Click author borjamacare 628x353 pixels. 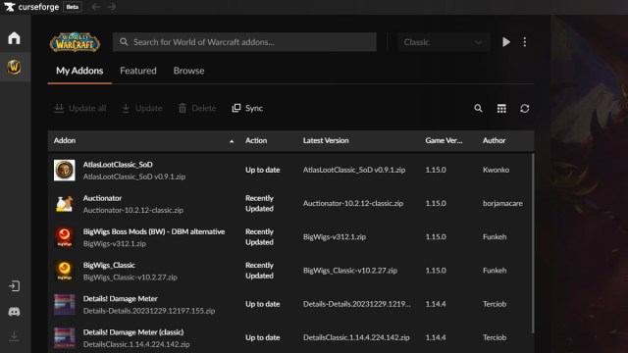pyautogui.click(x=502, y=203)
